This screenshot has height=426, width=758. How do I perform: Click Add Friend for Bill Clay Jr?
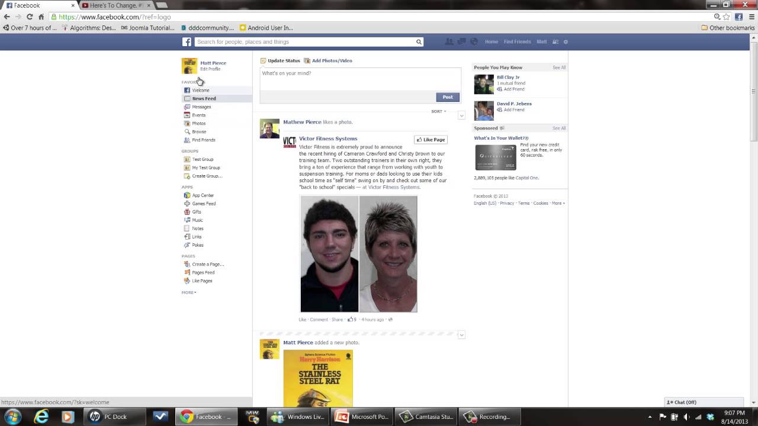pyautogui.click(x=510, y=89)
